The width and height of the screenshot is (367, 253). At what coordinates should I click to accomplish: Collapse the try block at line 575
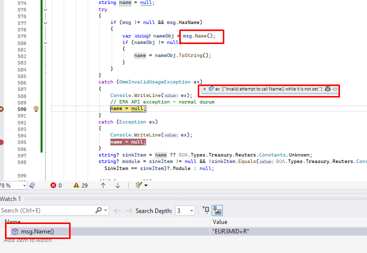pyautogui.click(x=46, y=10)
